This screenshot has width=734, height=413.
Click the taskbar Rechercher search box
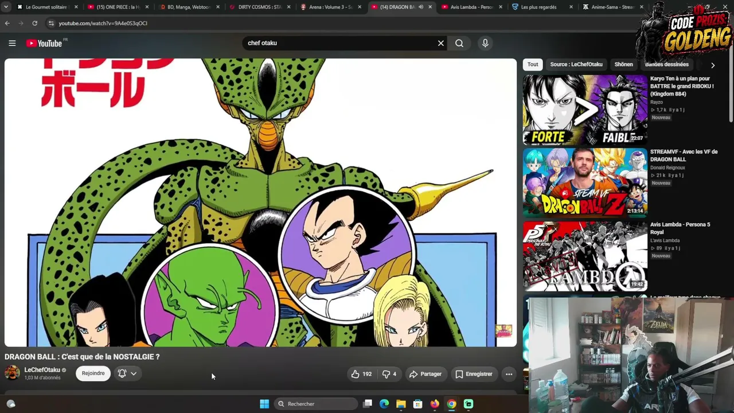tap(317, 404)
